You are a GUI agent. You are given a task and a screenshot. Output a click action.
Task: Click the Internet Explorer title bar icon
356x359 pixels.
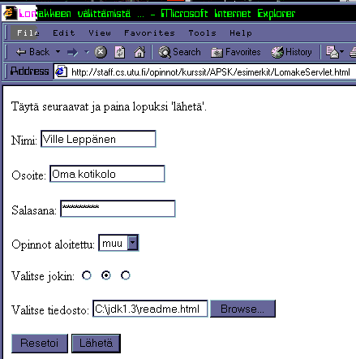tap(9, 13)
